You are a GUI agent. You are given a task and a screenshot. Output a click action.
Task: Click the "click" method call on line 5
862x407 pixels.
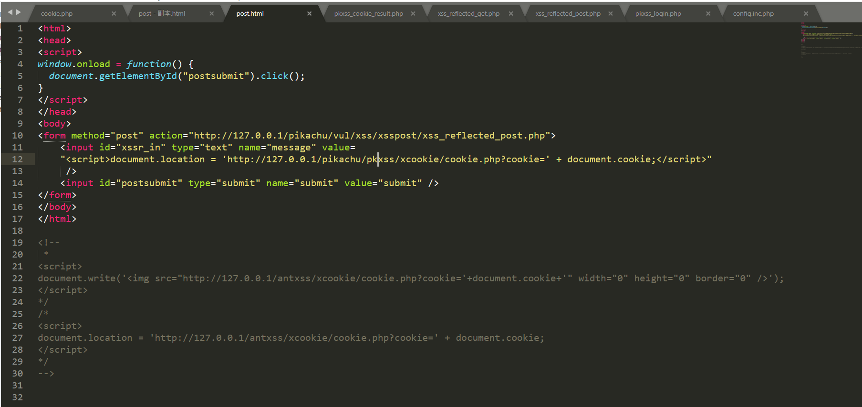tap(274, 76)
